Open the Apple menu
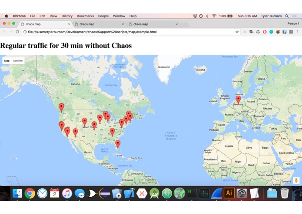 [x=7, y=16]
